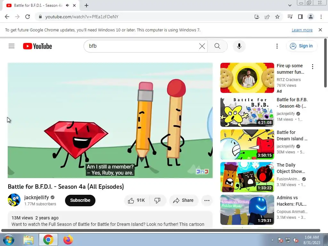The image size is (328, 246).
Task: Open the RITZ Crackers ad thumbnail
Action: tap(247, 78)
